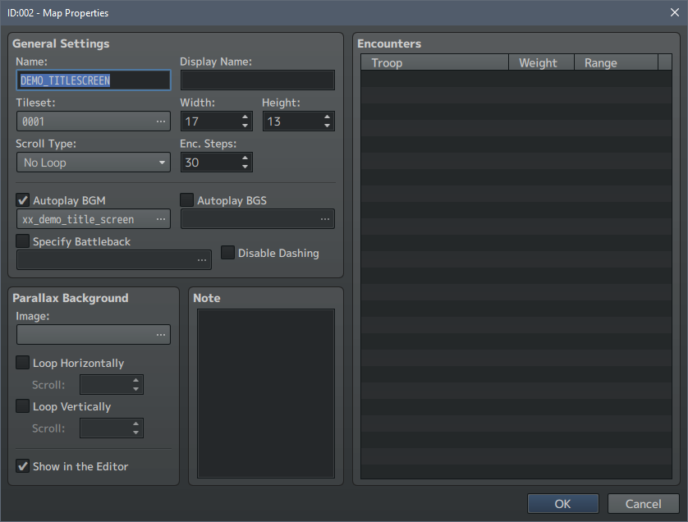Viewport: 688px width, 522px height.
Task: Increase map Width with up arrow
Action: pyautogui.click(x=245, y=117)
